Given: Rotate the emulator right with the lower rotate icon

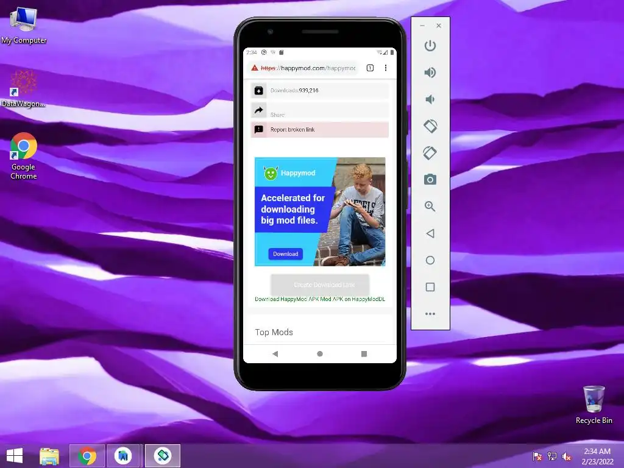Looking at the screenshot, I should (x=430, y=153).
